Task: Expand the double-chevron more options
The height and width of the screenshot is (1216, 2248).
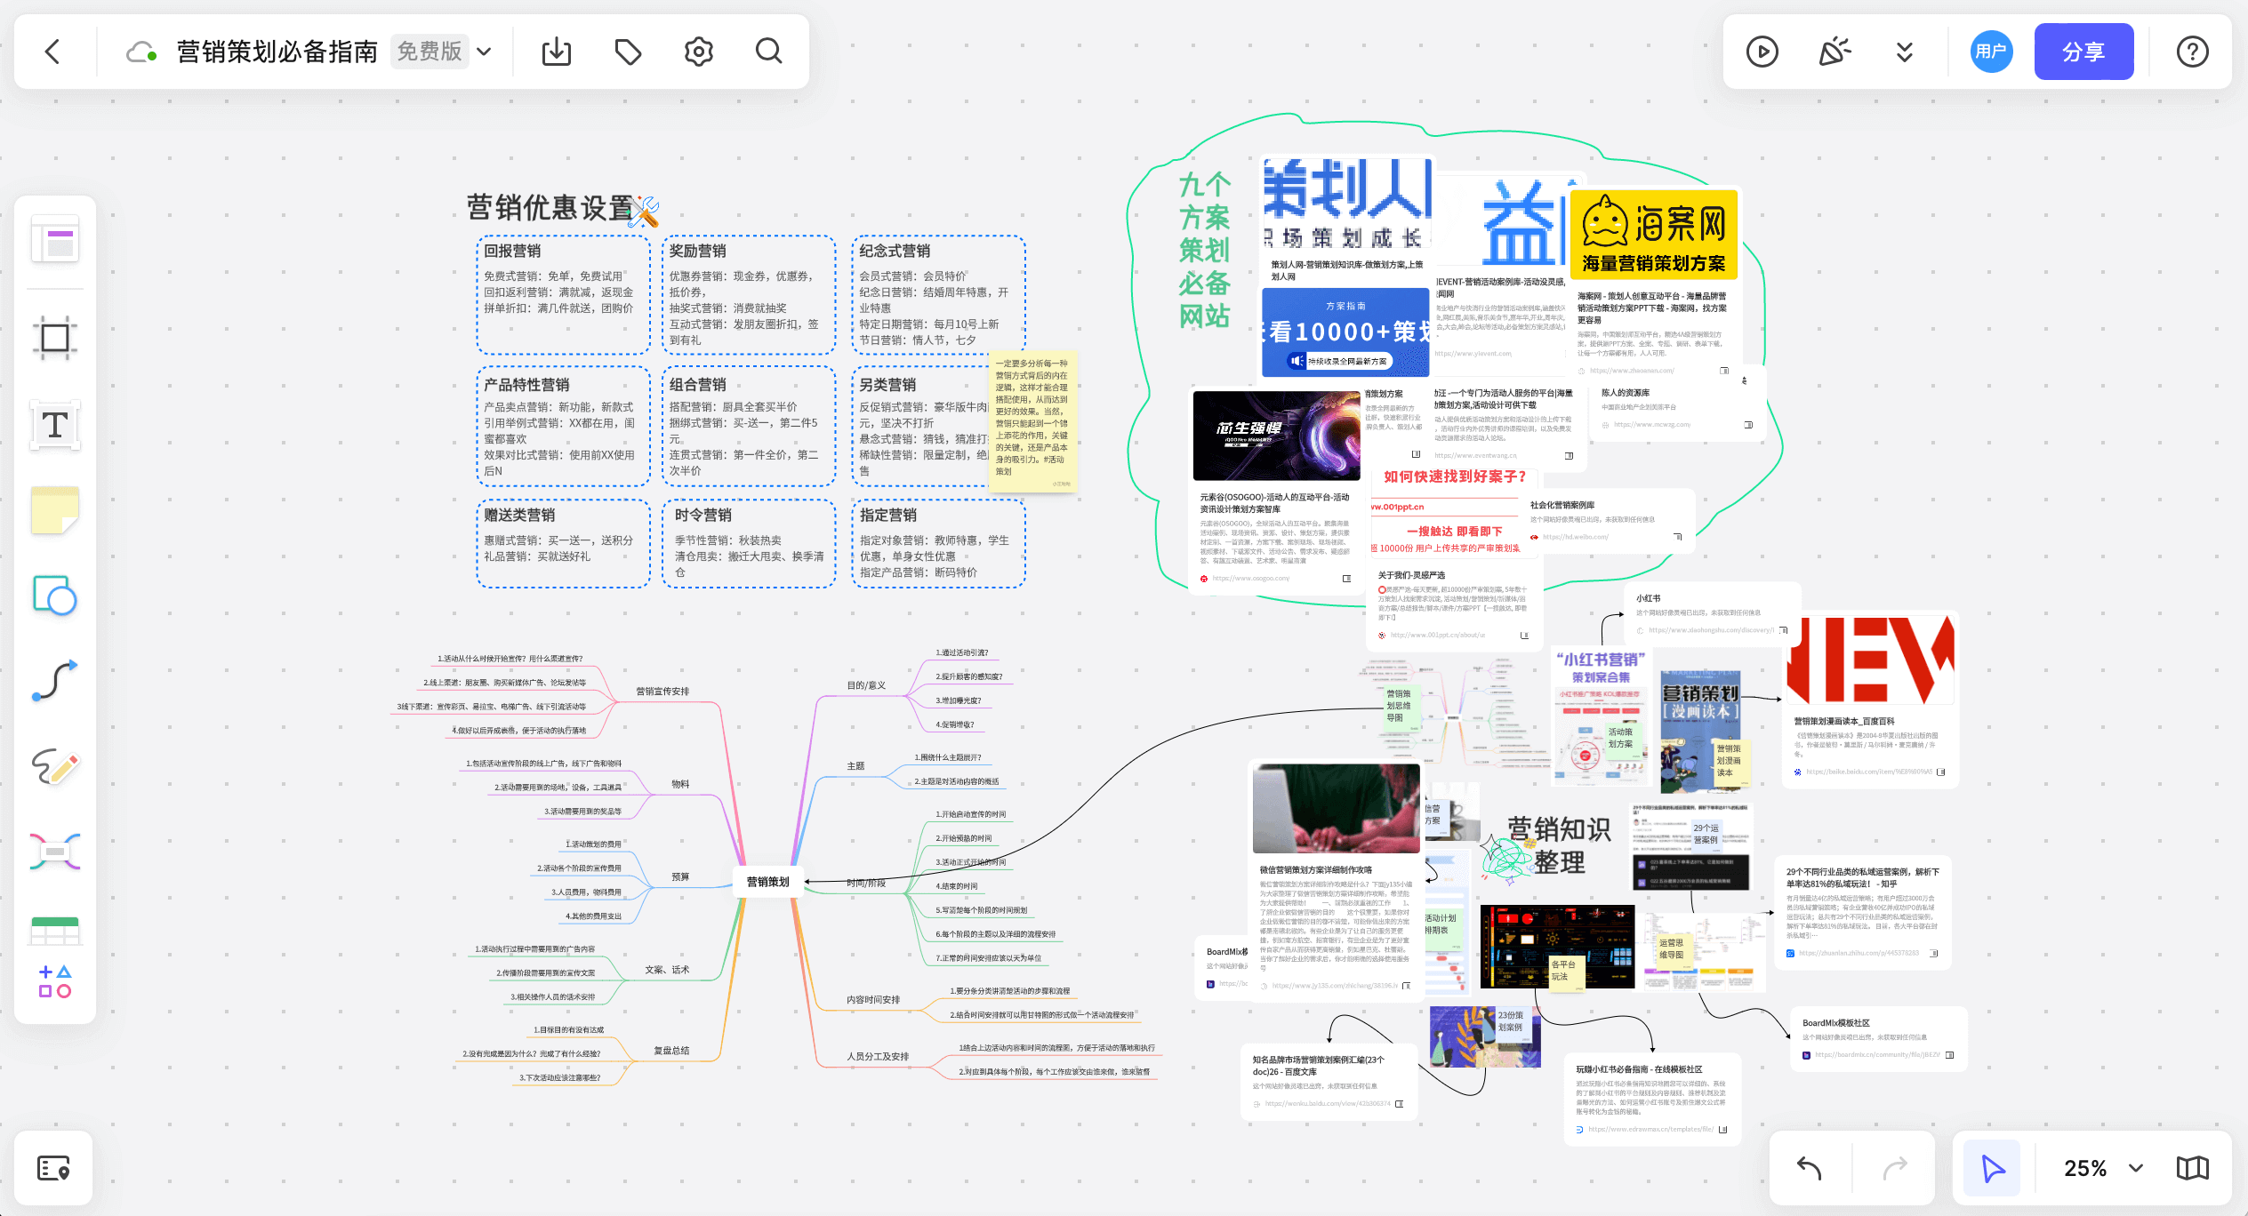Action: [x=1904, y=52]
